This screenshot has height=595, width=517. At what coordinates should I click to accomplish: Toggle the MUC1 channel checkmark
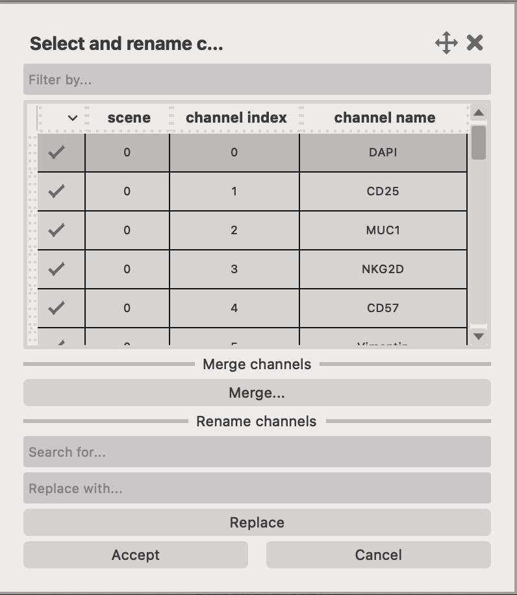pyautogui.click(x=57, y=230)
